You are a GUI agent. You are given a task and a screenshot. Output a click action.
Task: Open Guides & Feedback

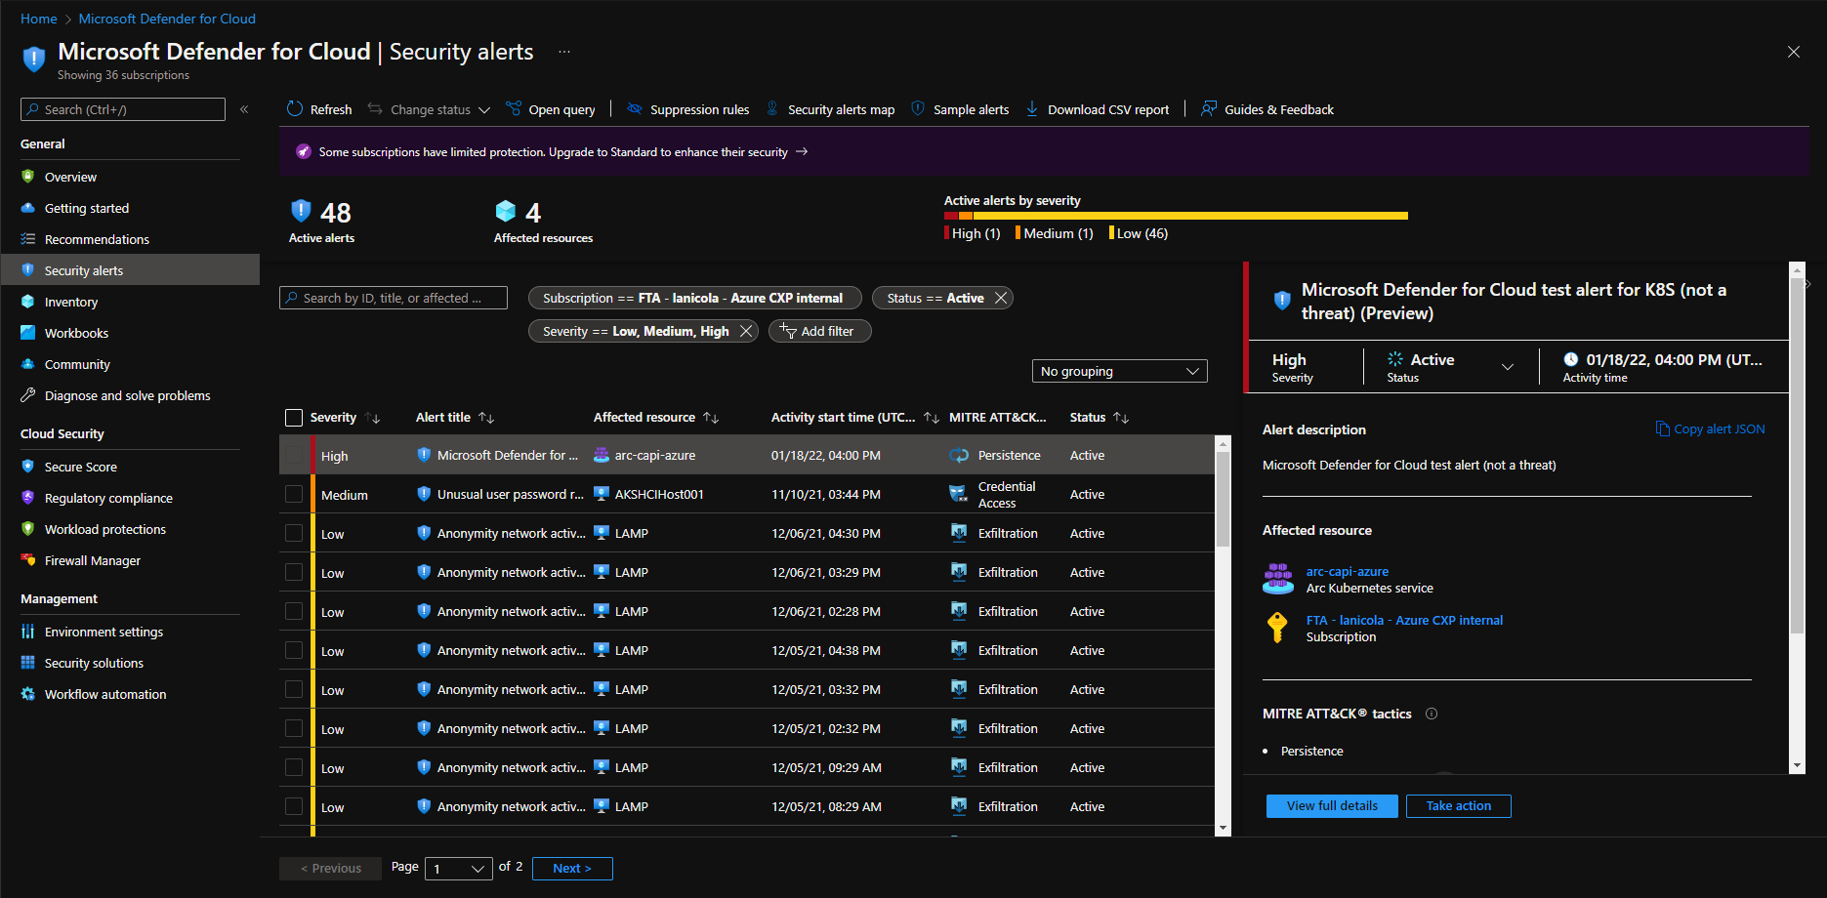[x=1267, y=109]
